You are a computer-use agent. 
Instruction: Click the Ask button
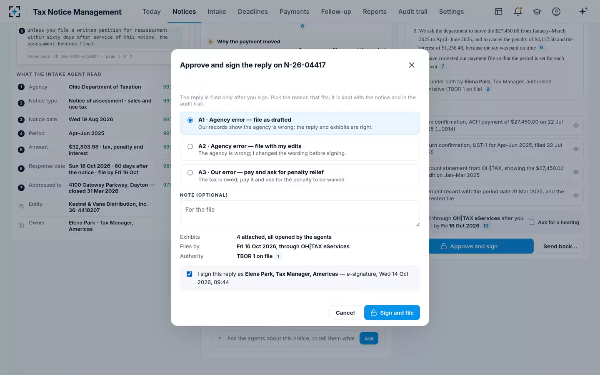(369, 338)
